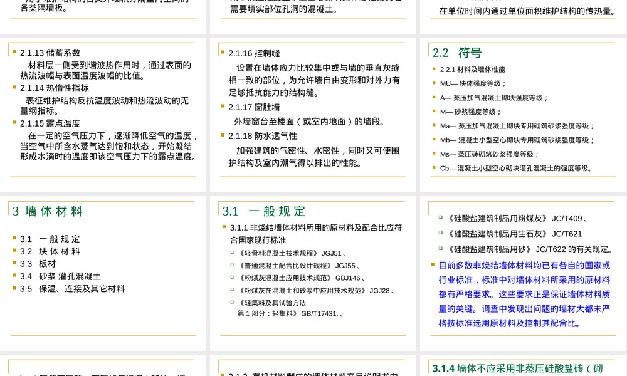The width and height of the screenshot is (627, 376).
Task: Click the outline entry 3.1 一般规定 in 墙体材料 slide
Action: click(50, 239)
